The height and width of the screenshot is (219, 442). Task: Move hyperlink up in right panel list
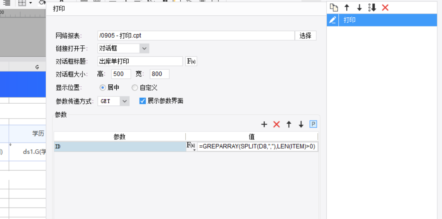[347, 7]
